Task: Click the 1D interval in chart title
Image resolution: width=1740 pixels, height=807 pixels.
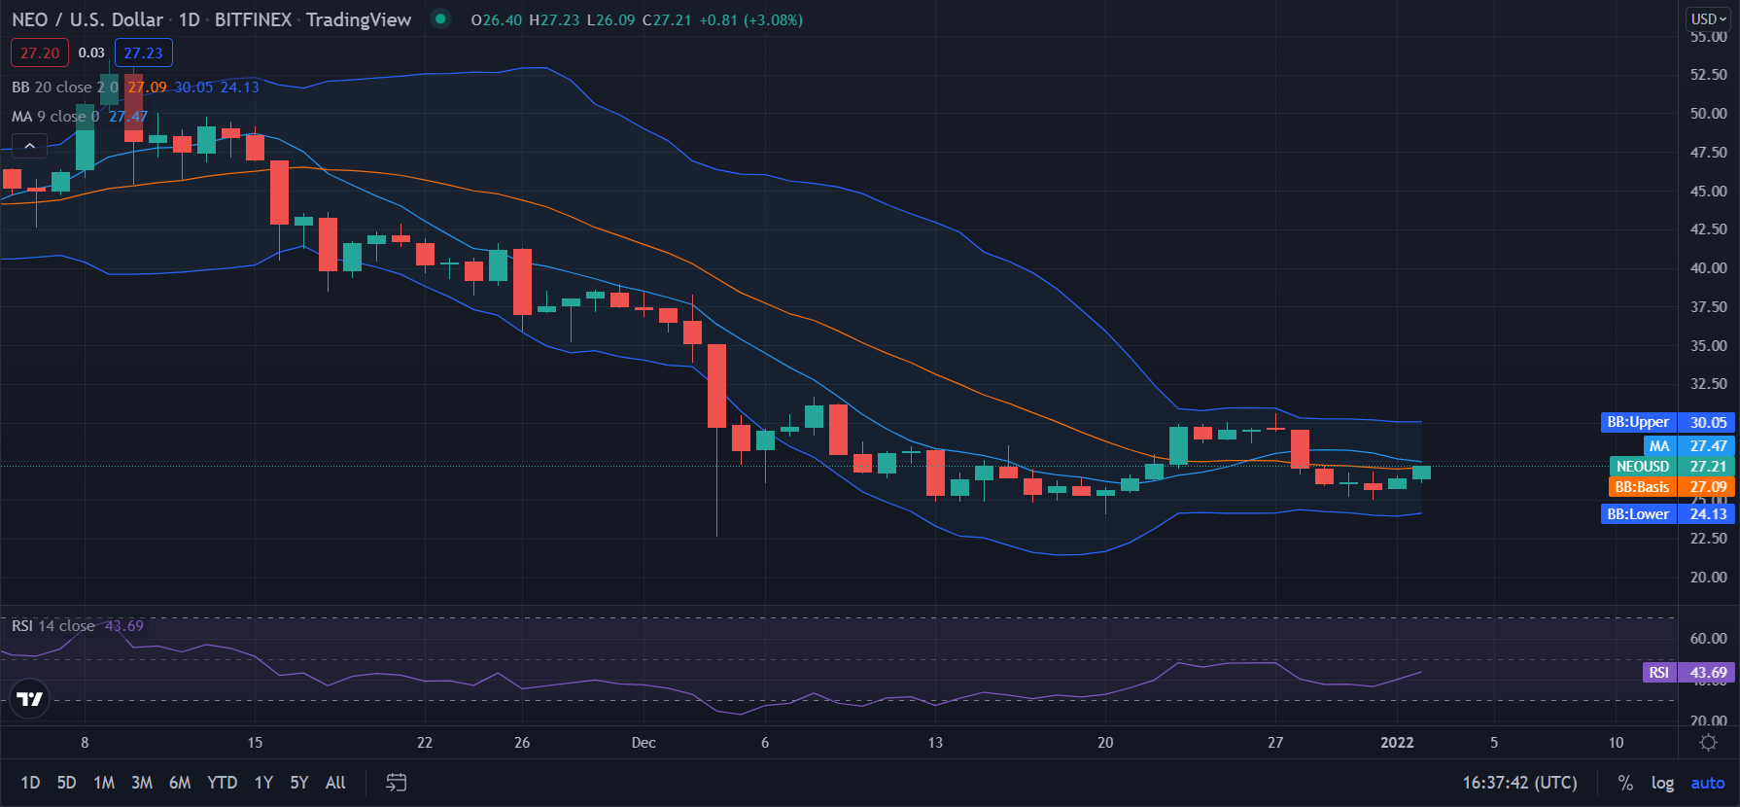Action: 189,19
